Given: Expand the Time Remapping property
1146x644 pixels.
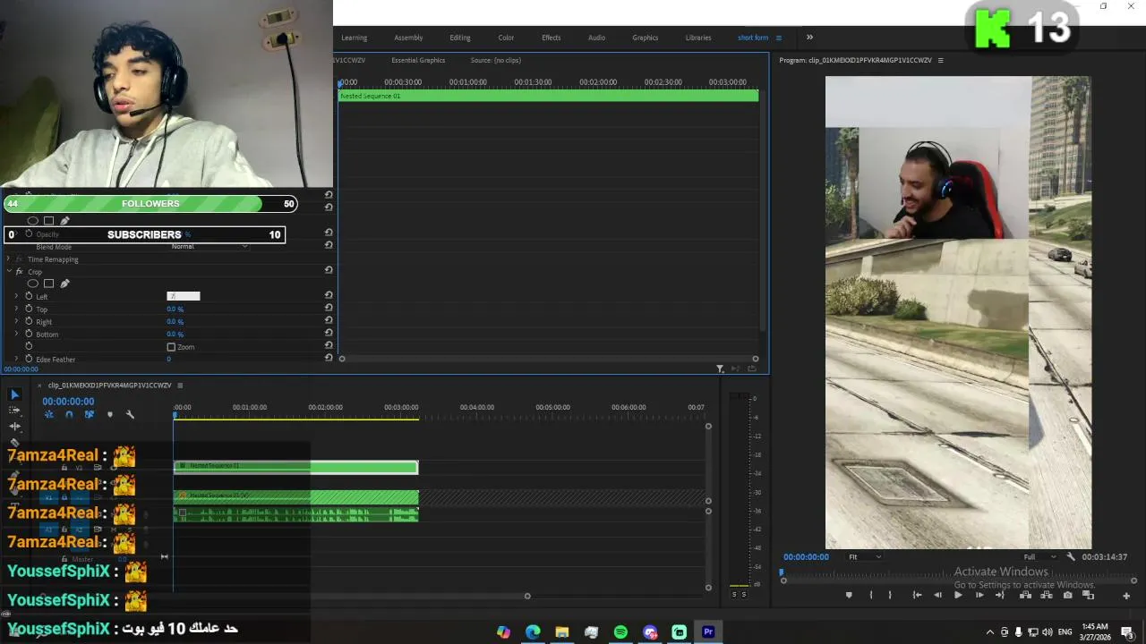Looking at the screenshot, I should click(8, 258).
